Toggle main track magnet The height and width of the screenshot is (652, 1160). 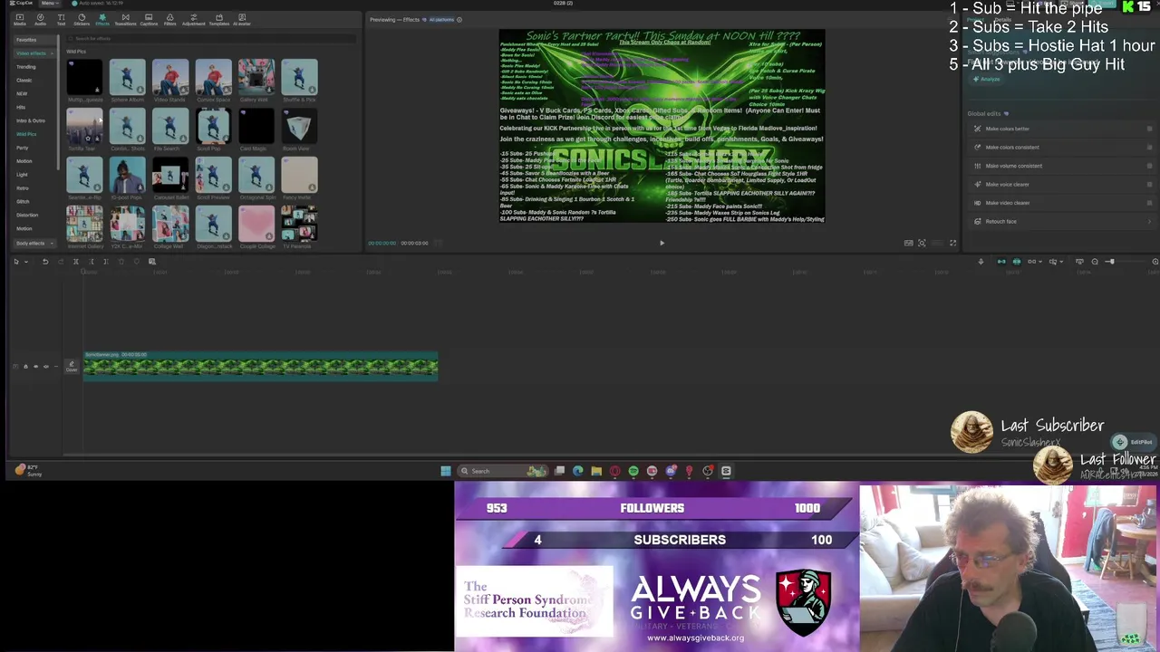[x=1001, y=262]
